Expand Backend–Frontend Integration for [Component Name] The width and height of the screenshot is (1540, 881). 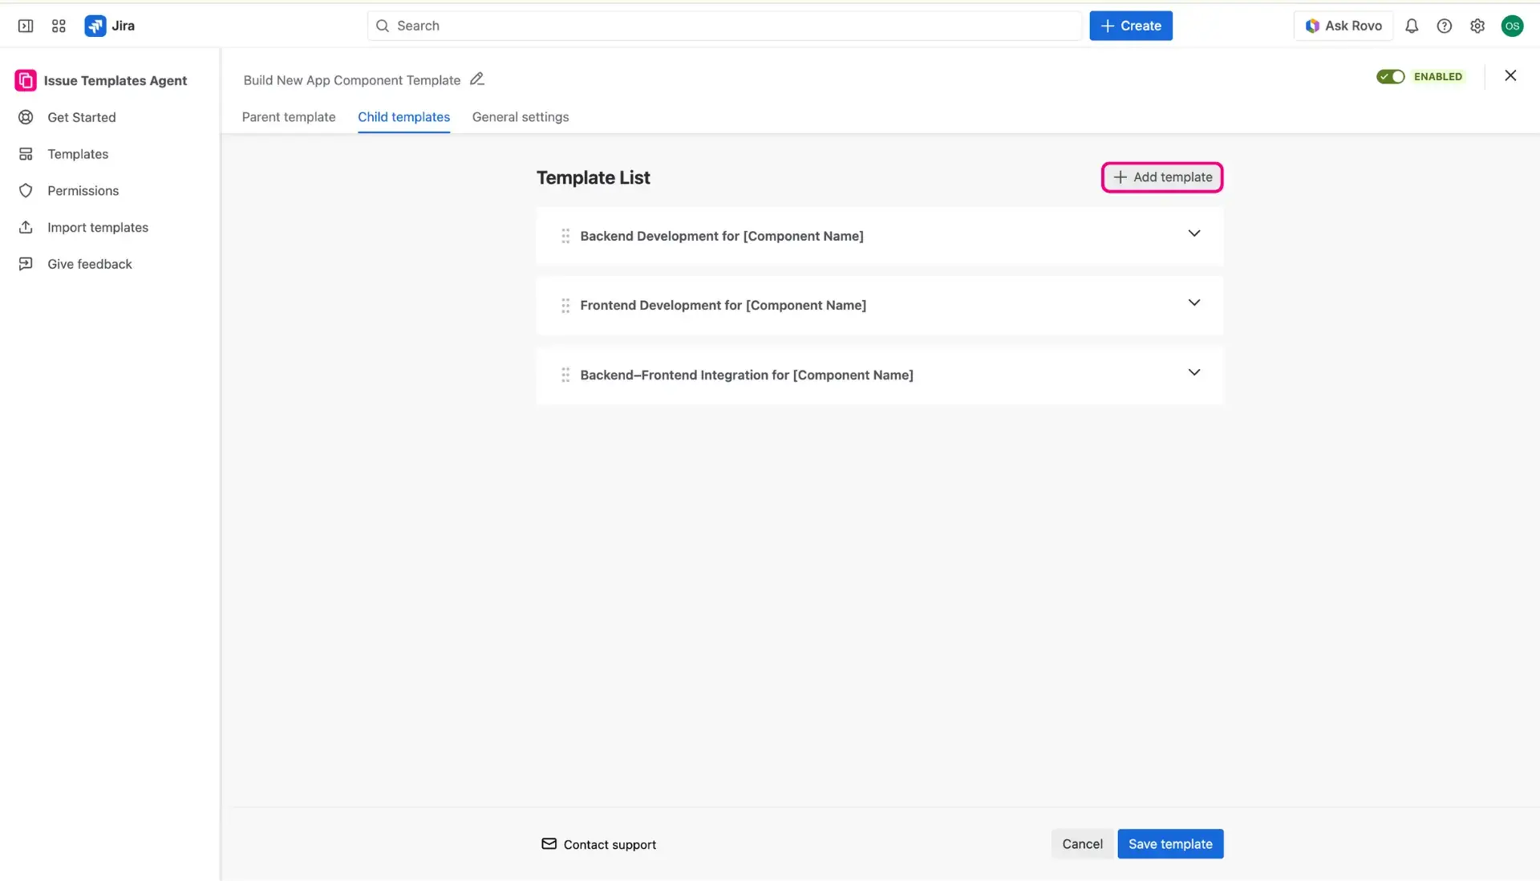[1194, 372]
